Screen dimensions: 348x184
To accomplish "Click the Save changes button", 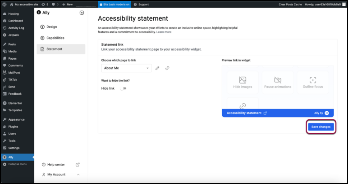I will (x=321, y=127).
